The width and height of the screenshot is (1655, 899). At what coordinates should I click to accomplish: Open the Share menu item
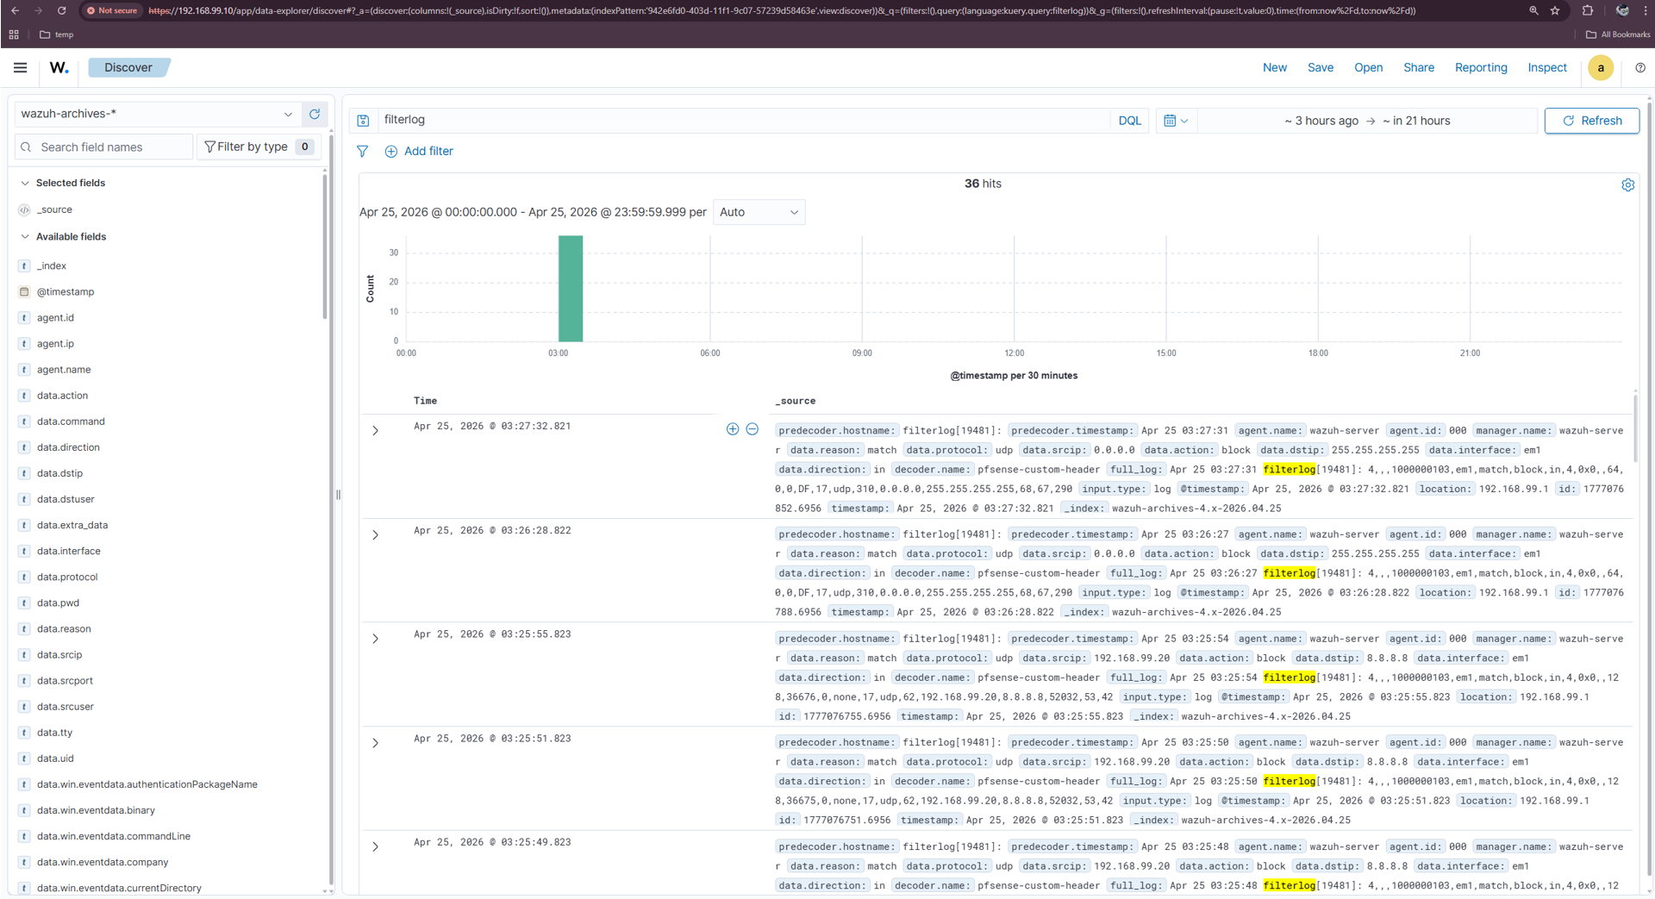point(1419,67)
